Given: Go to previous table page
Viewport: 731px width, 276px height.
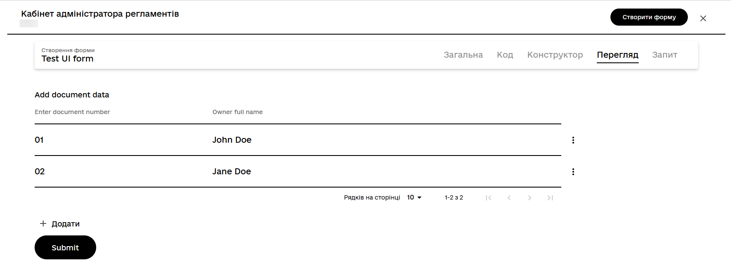Looking at the screenshot, I should 509,198.
